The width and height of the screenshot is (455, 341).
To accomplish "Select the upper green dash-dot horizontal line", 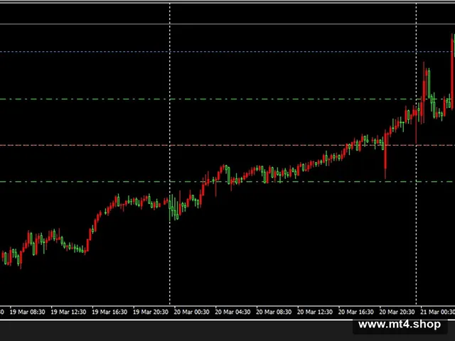I will [227, 99].
